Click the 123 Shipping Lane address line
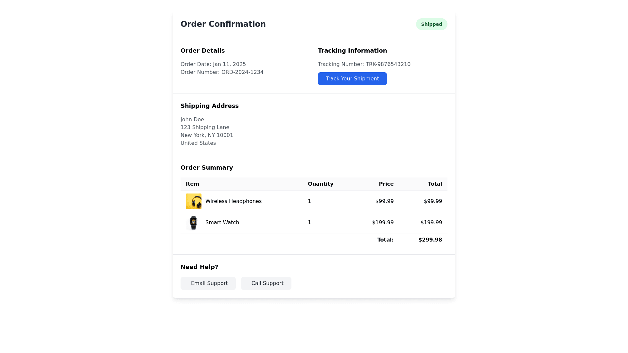The image size is (628, 353). (205, 127)
